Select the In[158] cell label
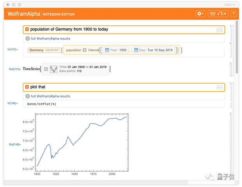The width and height of the screenshot is (242, 187). click(12, 103)
